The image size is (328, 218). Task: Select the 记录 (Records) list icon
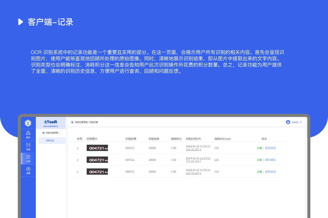[28, 157]
